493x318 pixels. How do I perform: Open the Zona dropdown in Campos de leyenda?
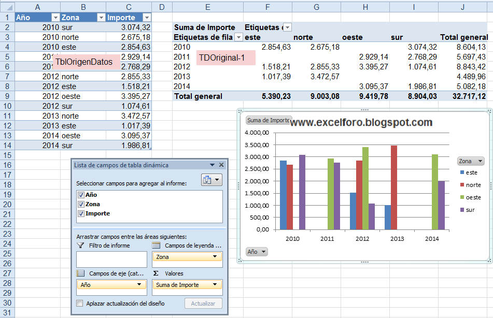(215, 256)
